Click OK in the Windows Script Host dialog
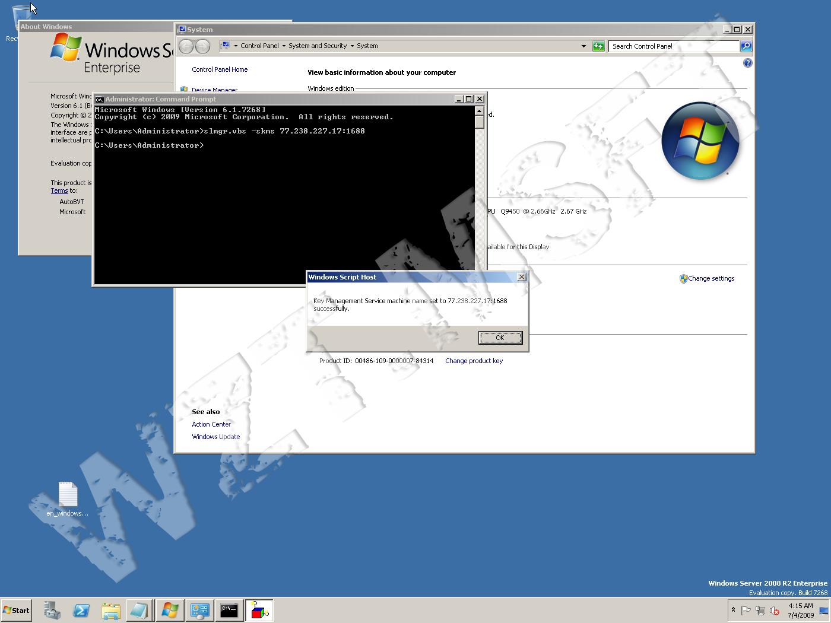The image size is (831, 623). (x=500, y=338)
